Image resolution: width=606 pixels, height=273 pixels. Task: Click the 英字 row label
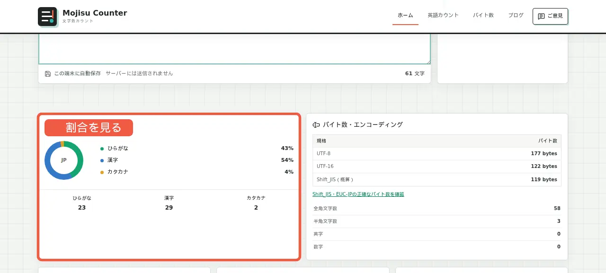[318, 234]
